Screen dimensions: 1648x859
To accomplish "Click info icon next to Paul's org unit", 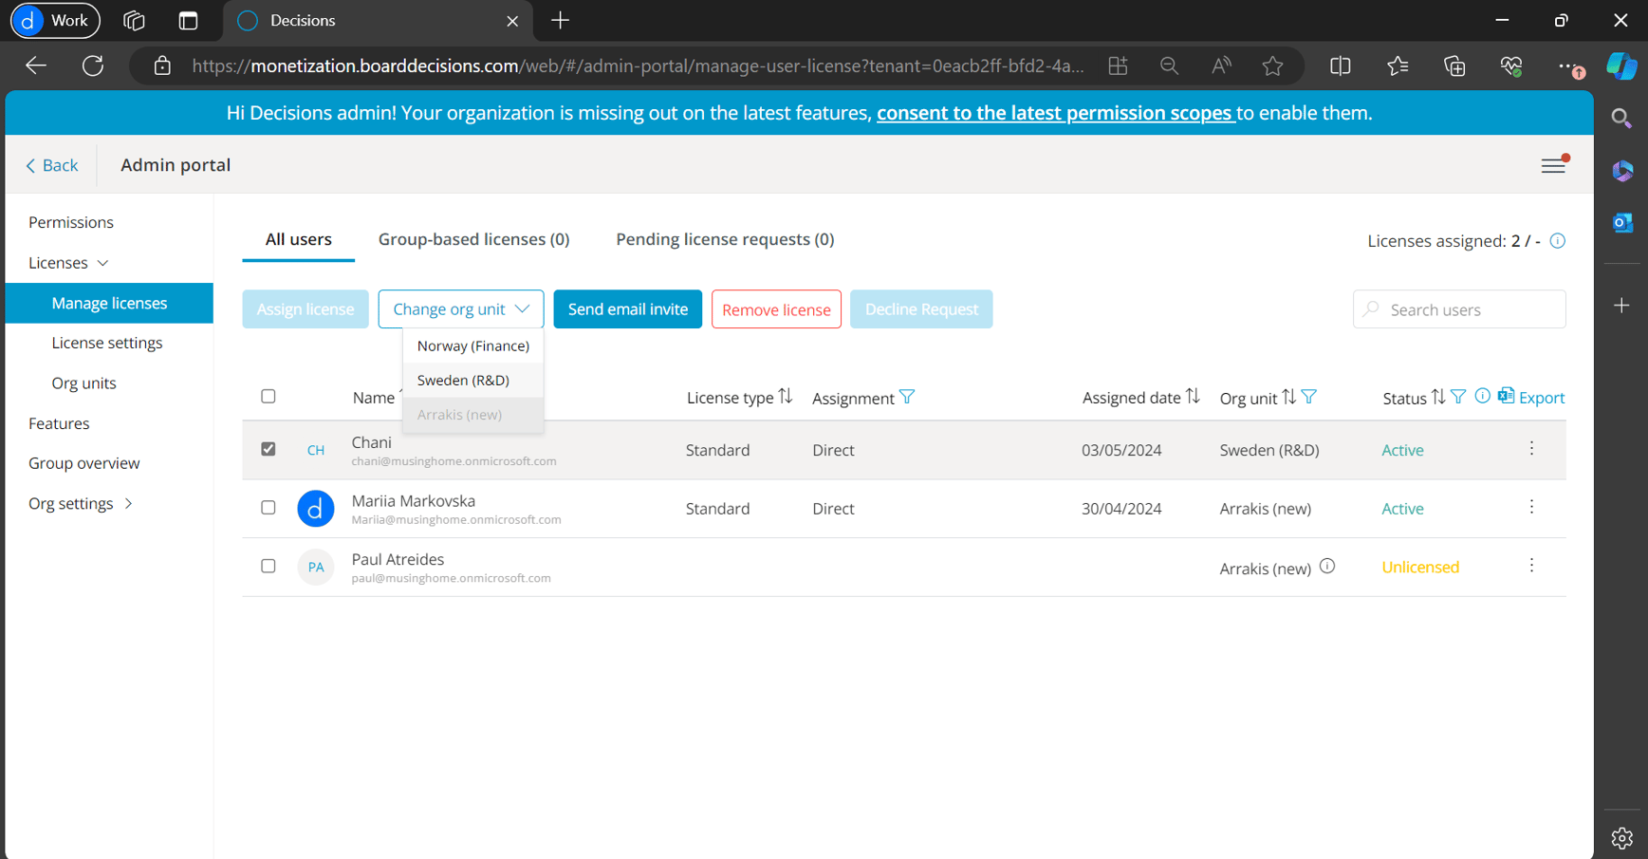I will click(1327, 567).
